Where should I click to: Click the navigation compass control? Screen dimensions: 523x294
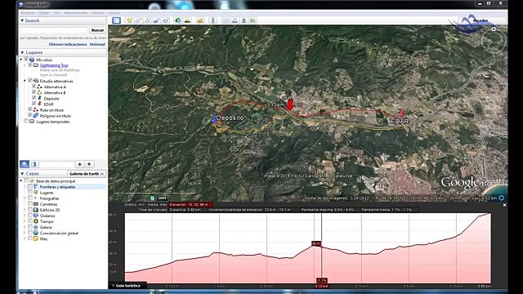(494, 41)
